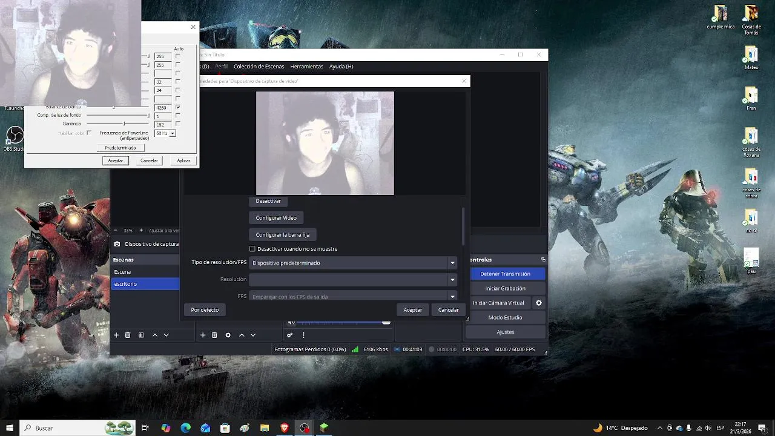Click the Desactivar button

point(268,201)
